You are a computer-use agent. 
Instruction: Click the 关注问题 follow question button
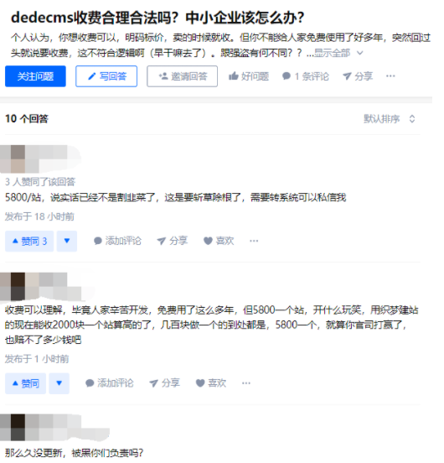[x=35, y=76]
